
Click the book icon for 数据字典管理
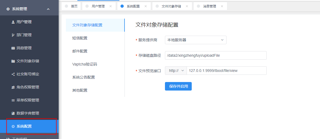13,113
